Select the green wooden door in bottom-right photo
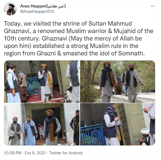The width and height of the screenshot is (161, 160). 132,123
